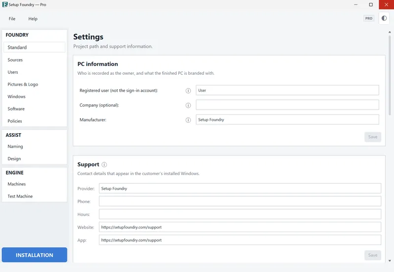Click the Website input field
Screen dimensions: 394x272
click(240, 227)
